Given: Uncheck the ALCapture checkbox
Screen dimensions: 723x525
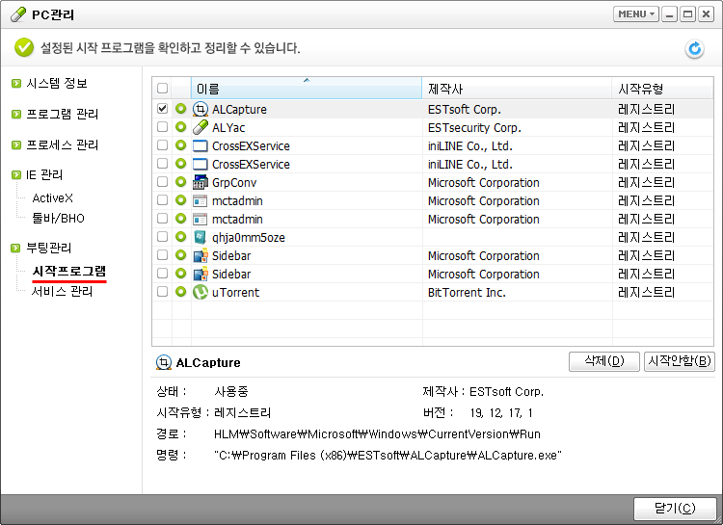Looking at the screenshot, I should 162,109.
